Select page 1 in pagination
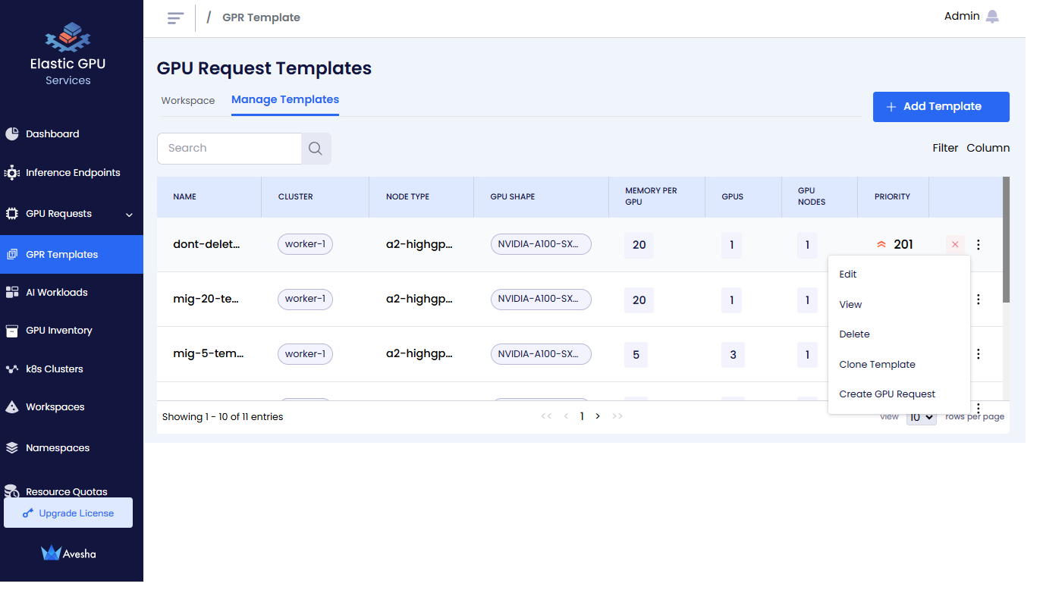This screenshot has width=1043, height=596. (582, 416)
